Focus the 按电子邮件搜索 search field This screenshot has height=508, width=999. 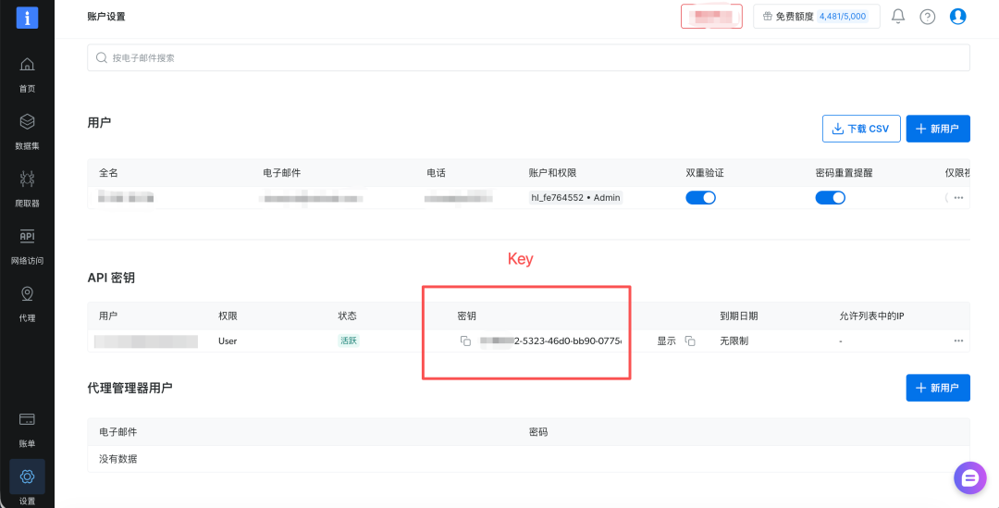pyautogui.click(x=528, y=58)
